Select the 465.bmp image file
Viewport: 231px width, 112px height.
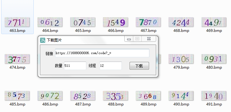83,22
